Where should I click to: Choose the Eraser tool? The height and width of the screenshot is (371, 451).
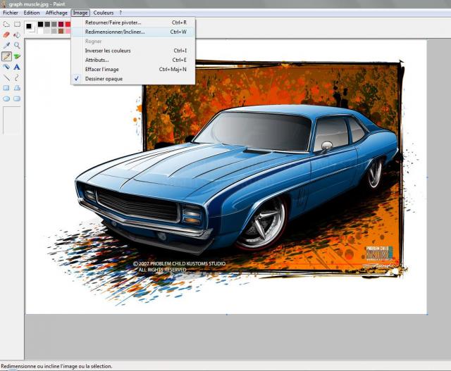(x=6, y=34)
